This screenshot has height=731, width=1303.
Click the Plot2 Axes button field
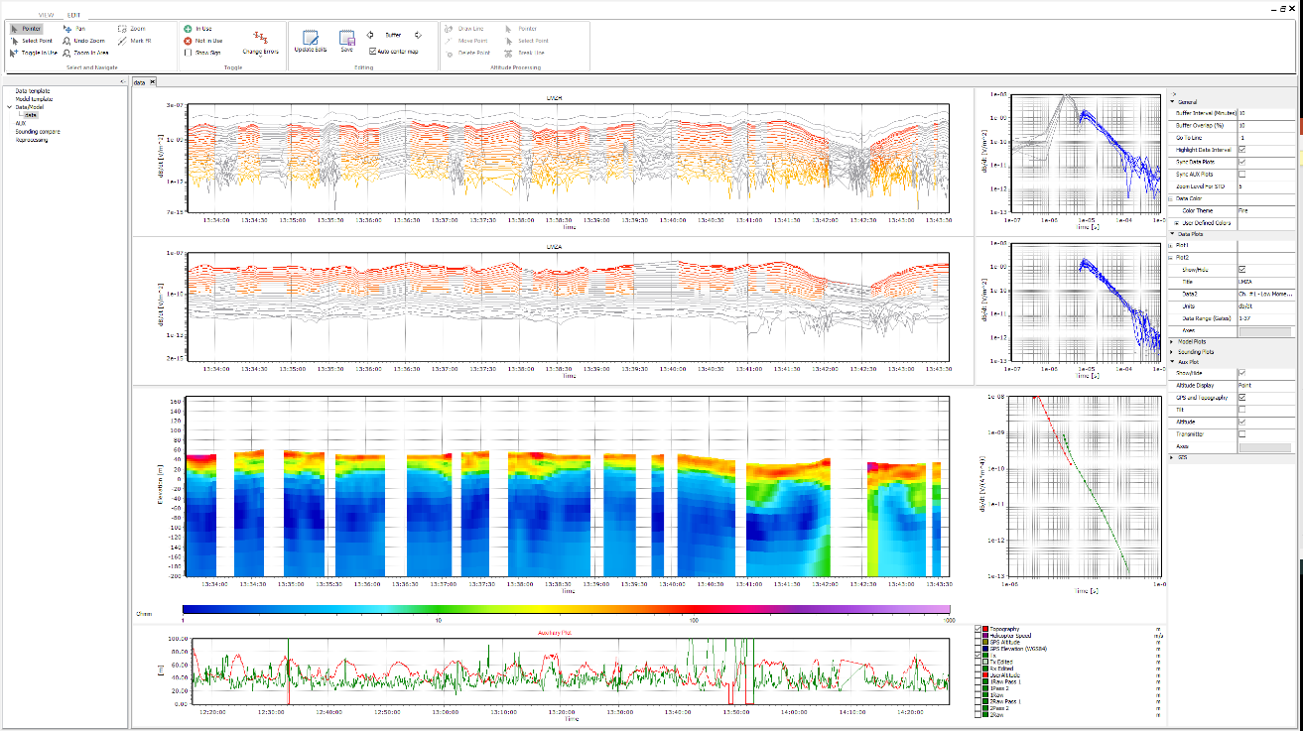tap(1265, 330)
